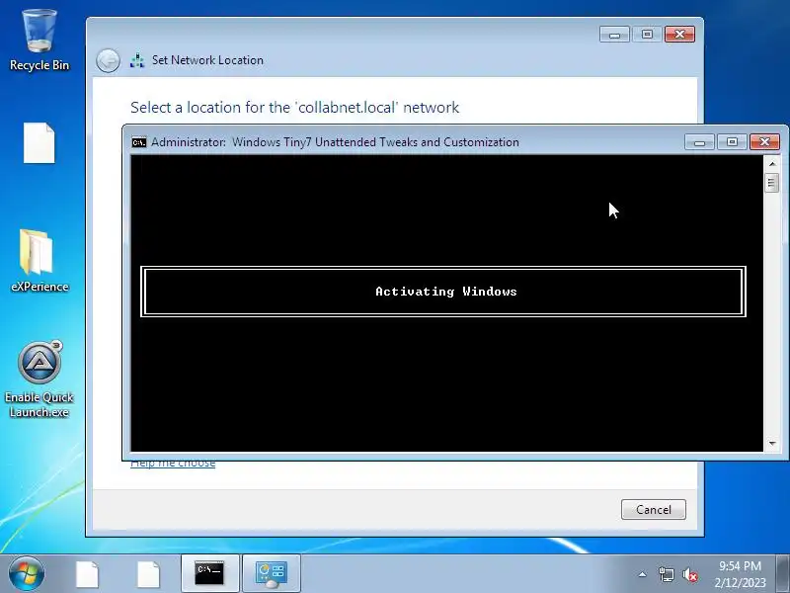Open the first blank document taskbar icon
This screenshot has width=790, height=593.
click(87, 574)
